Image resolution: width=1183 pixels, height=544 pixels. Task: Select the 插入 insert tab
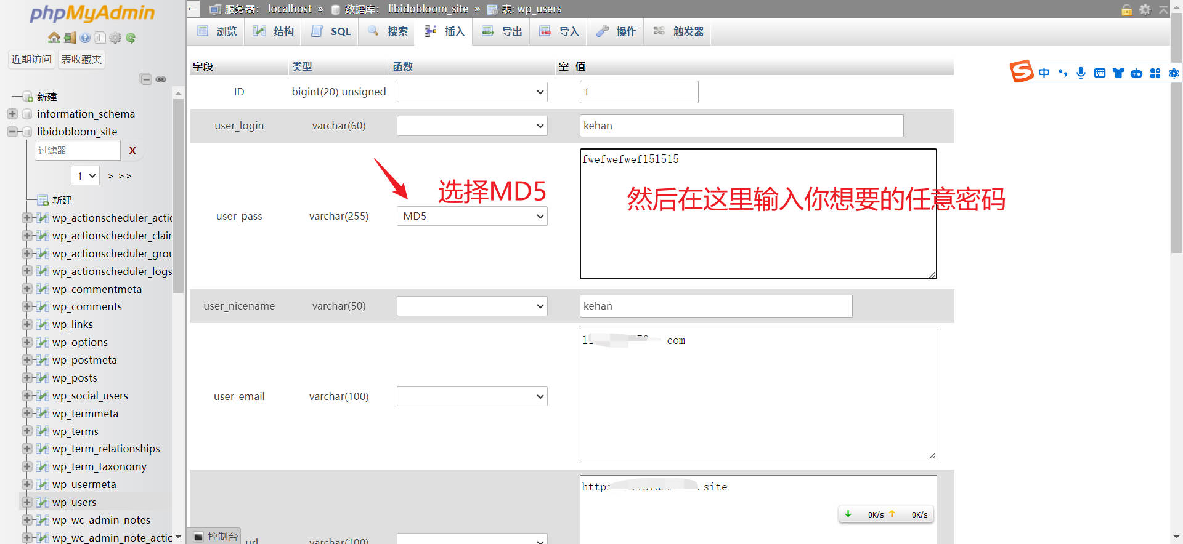[444, 31]
